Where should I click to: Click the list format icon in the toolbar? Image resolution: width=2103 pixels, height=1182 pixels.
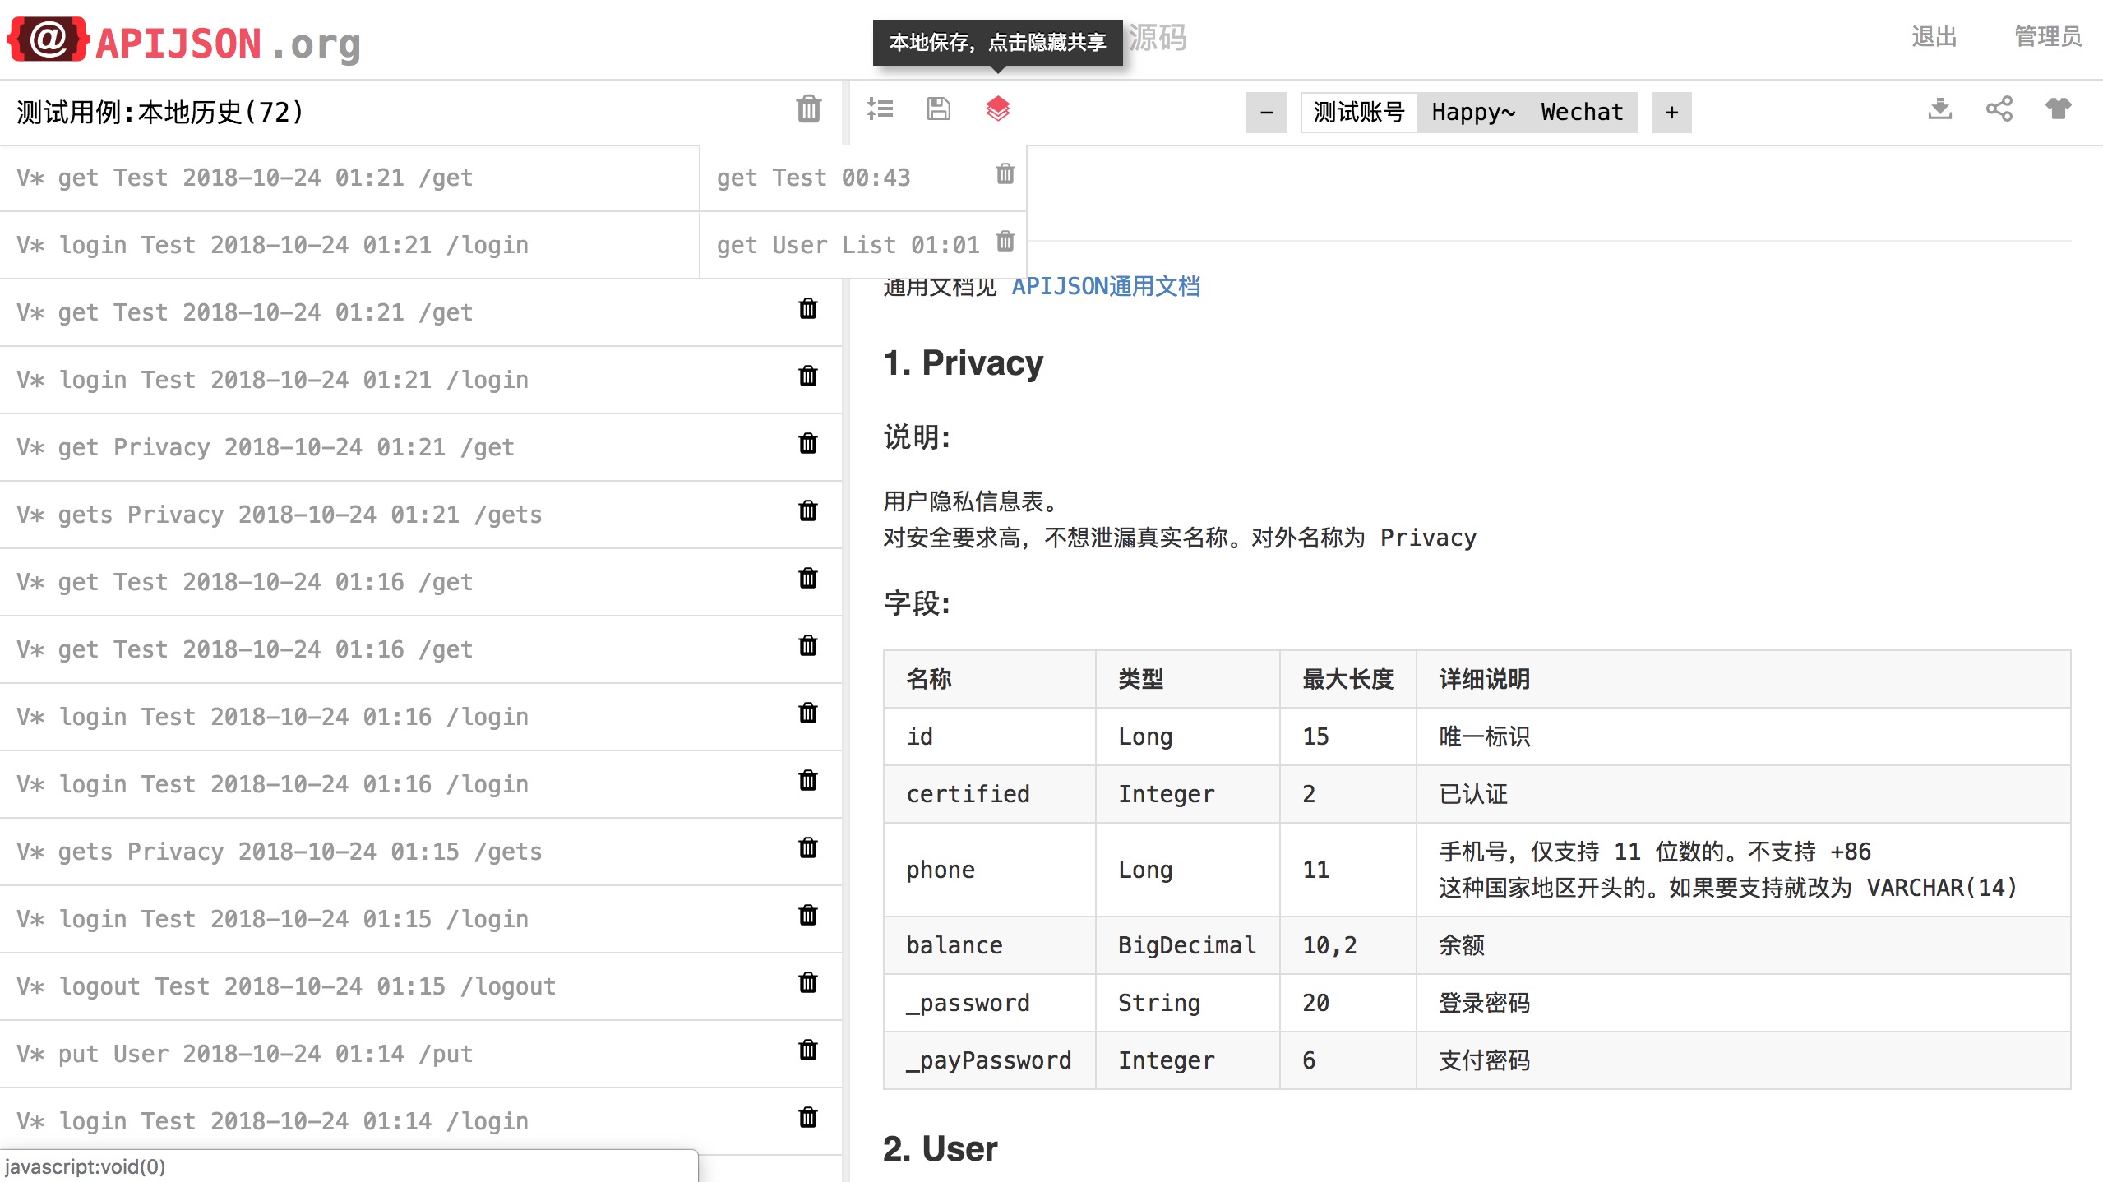pyautogui.click(x=880, y=109)
